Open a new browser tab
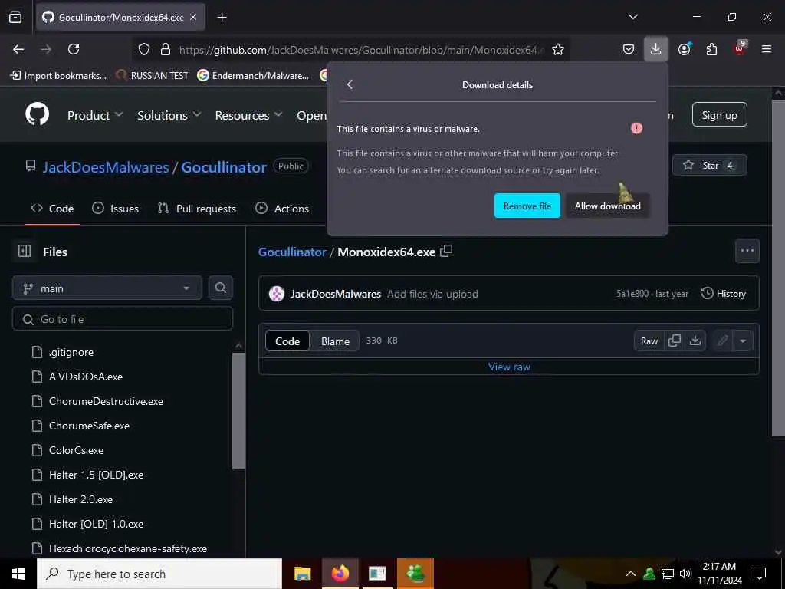This screenshot has width=785, height=589. [x=222, y=18]
